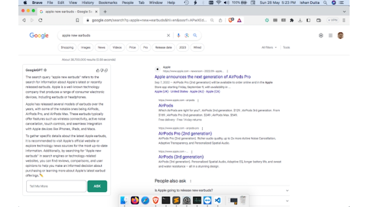The height and width of the screenshot is (207, 368).
Task: Open the downloads arrow icon in toolbar
Action: [x=300, y=20]
